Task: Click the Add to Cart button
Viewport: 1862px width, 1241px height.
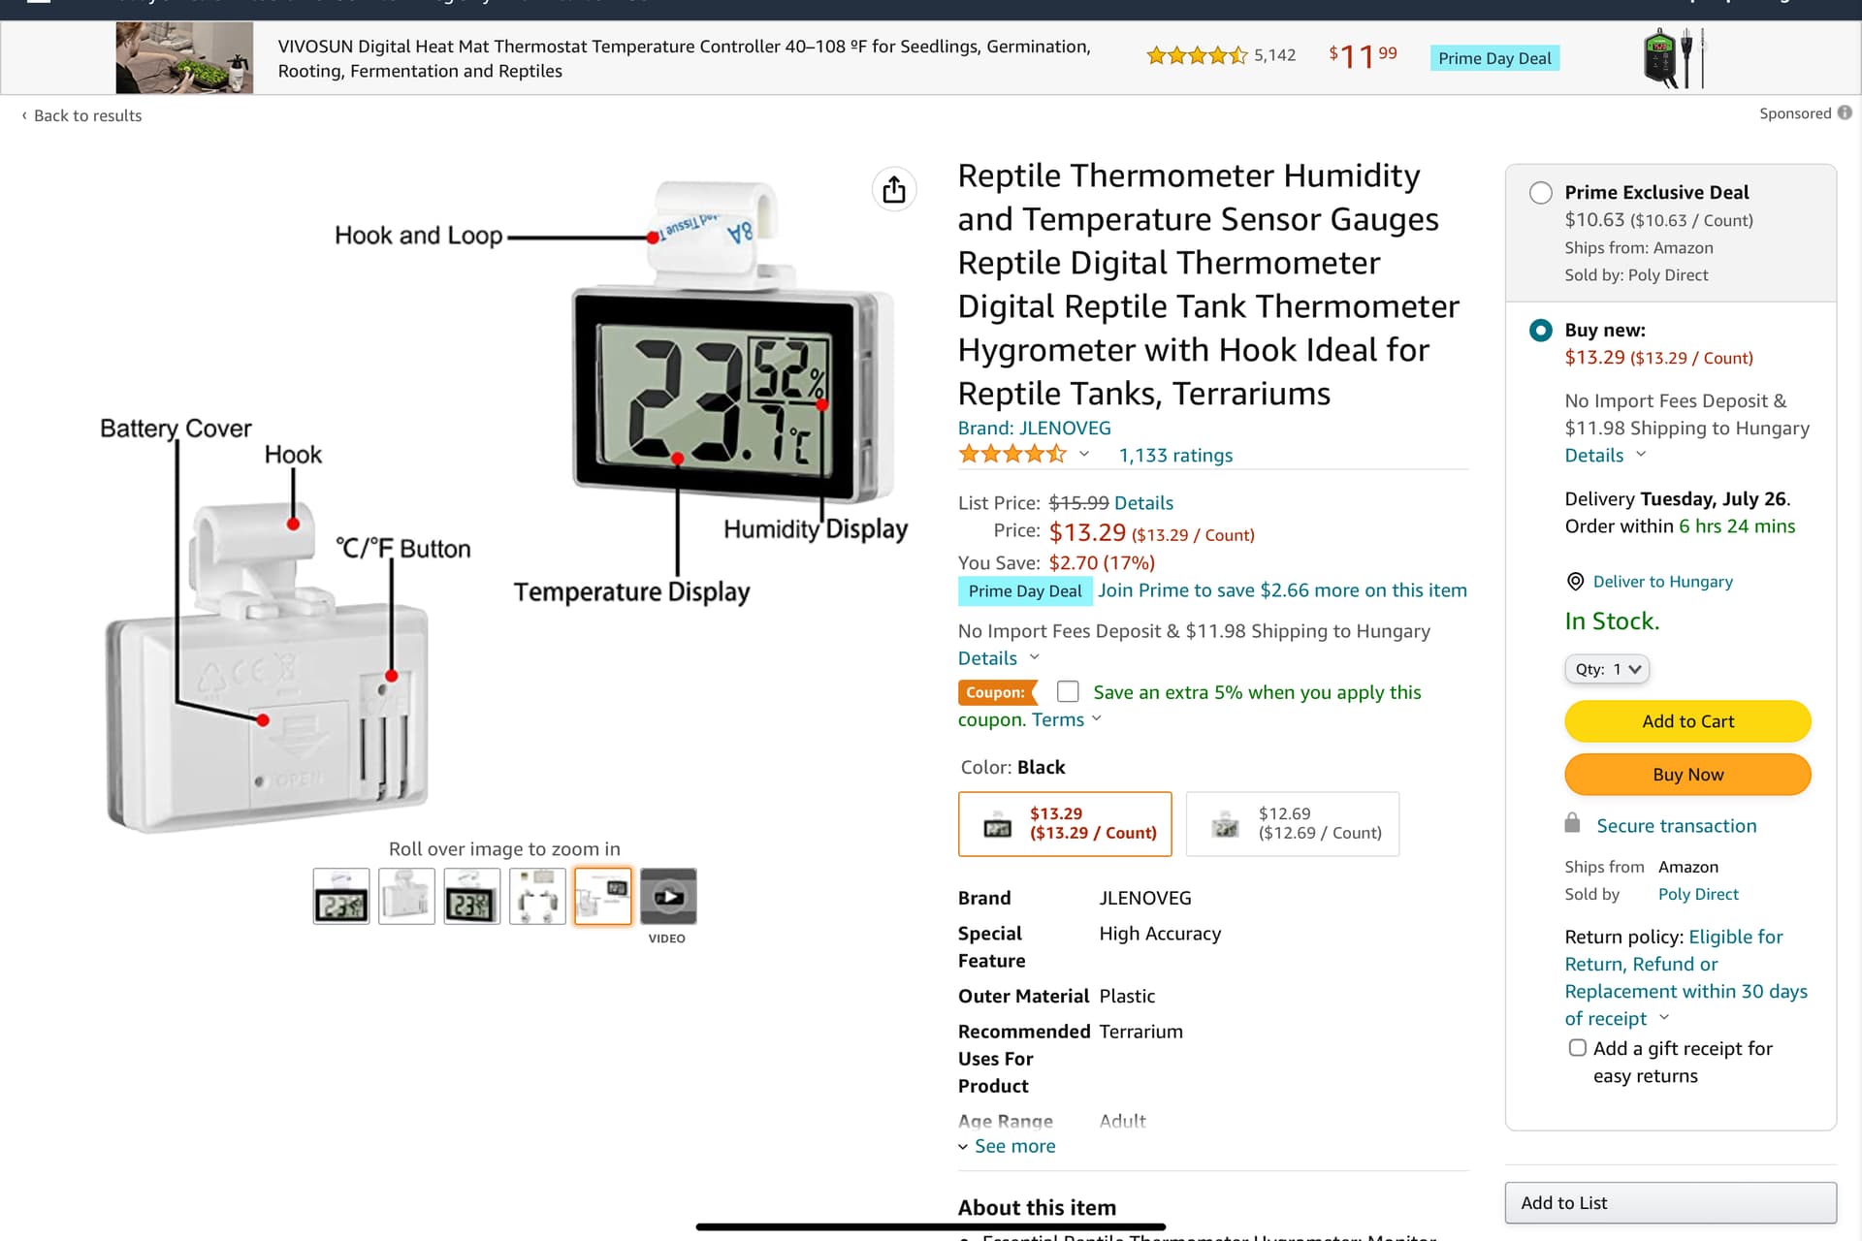Action: [1687, 721]
